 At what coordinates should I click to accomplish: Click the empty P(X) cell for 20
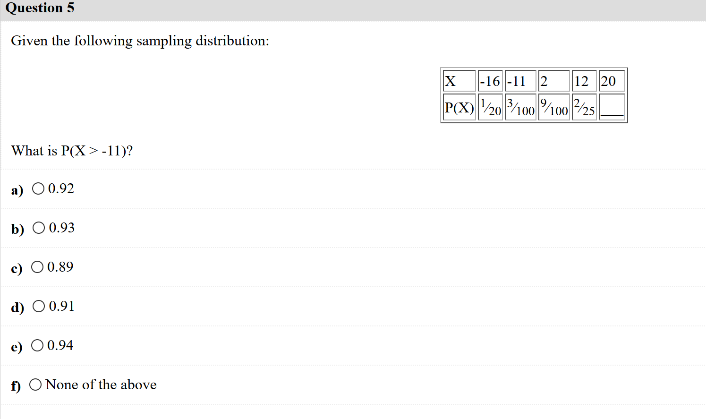click(x=612, y=107)
